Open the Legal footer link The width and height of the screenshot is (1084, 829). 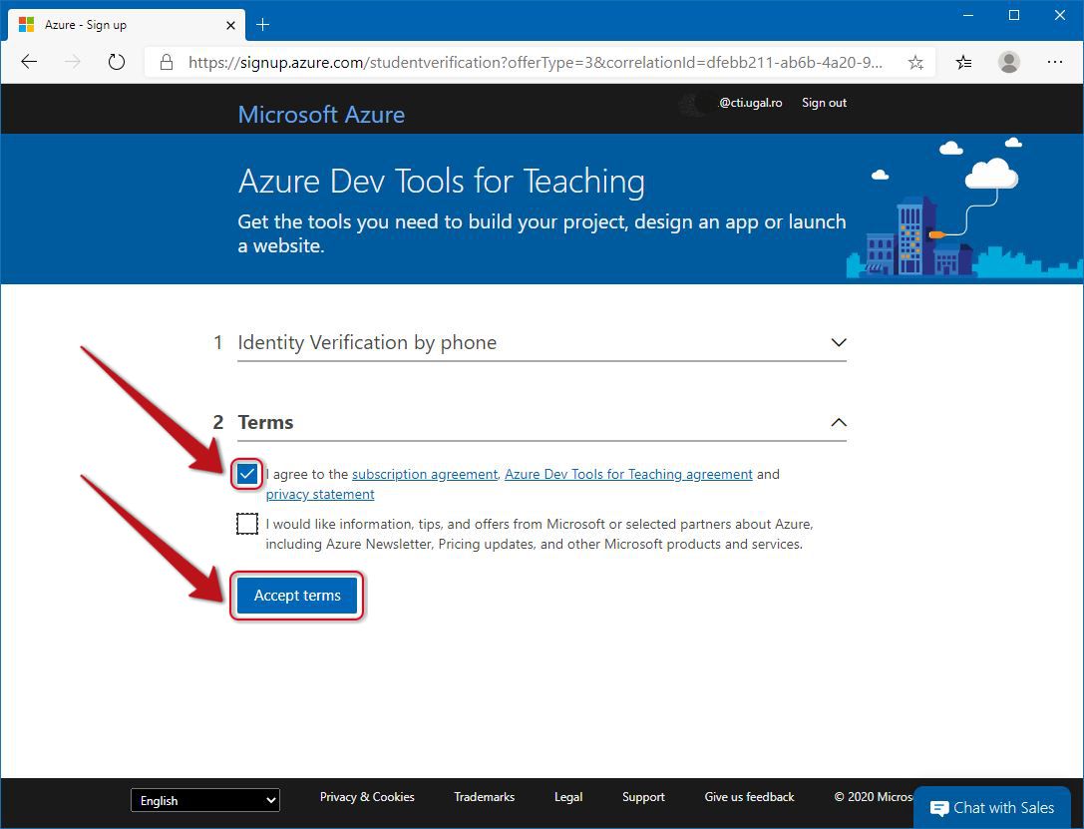point(568,796)
